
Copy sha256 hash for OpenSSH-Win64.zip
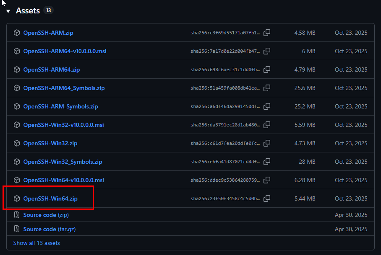click(267, 198)
